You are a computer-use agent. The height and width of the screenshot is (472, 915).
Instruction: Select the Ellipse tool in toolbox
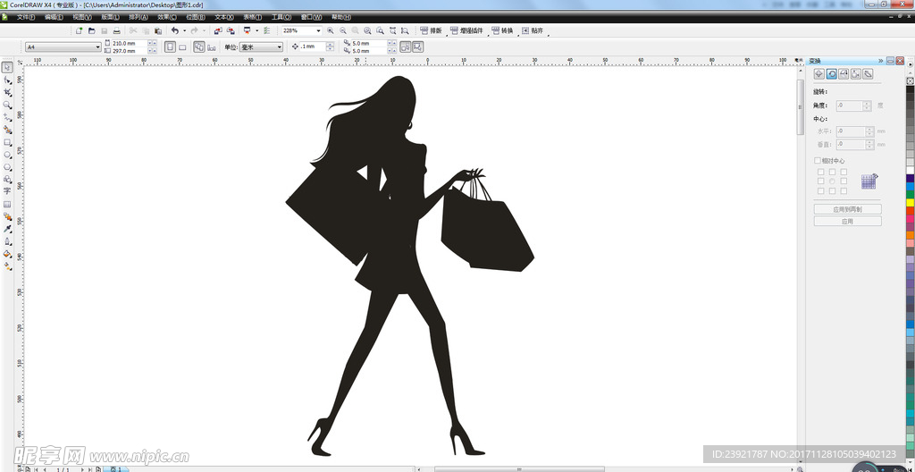pos(7,155)
